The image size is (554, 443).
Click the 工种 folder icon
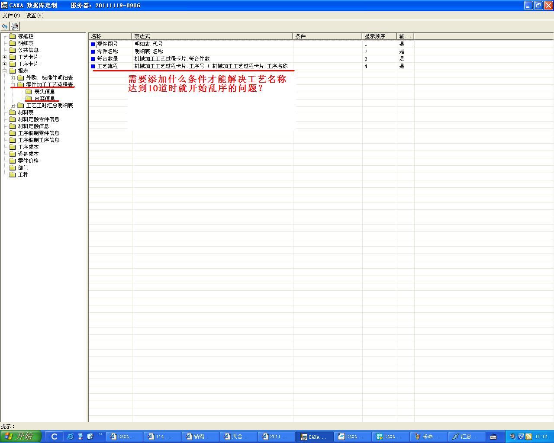click(x=12, y=175)
